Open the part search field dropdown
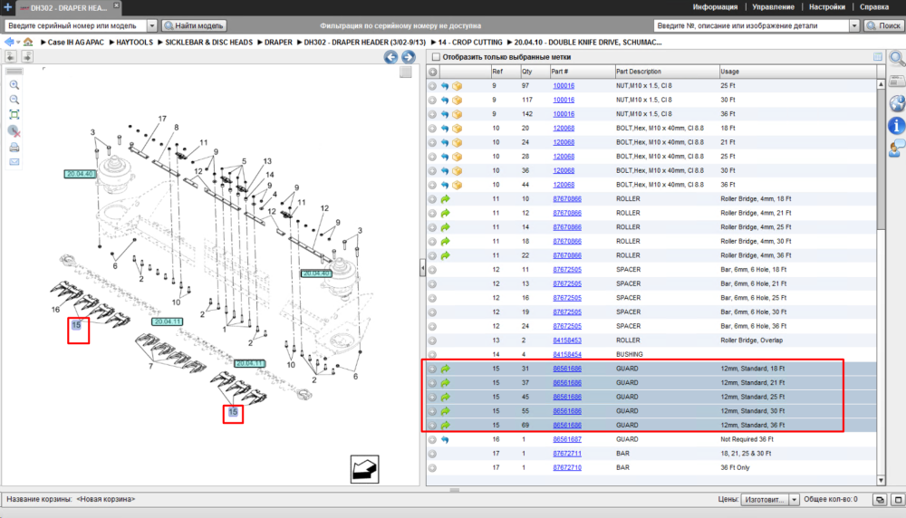Image resolution: width=906 pixels, height=518 pixels. click(x=854, y=25)
